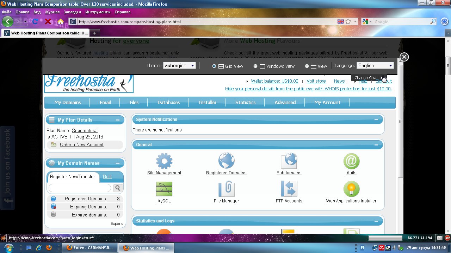Click the red stop loading icon
The width and height of the screenshot is (451, 253).
[48, 21]
